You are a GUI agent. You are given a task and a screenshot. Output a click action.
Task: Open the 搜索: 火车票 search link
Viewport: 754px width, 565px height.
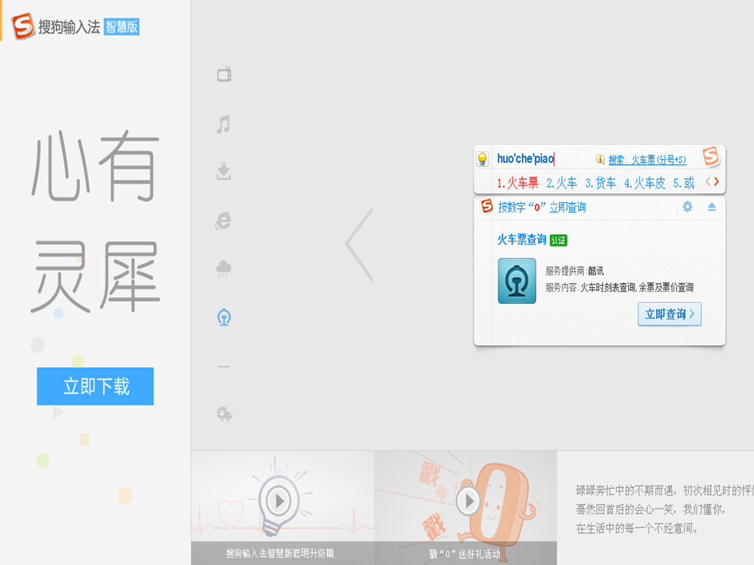pos(647,160)
